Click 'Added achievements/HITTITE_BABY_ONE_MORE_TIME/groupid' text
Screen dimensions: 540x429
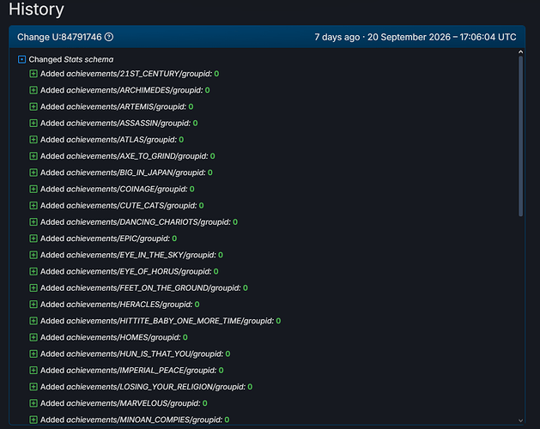(x=157, y=321)
